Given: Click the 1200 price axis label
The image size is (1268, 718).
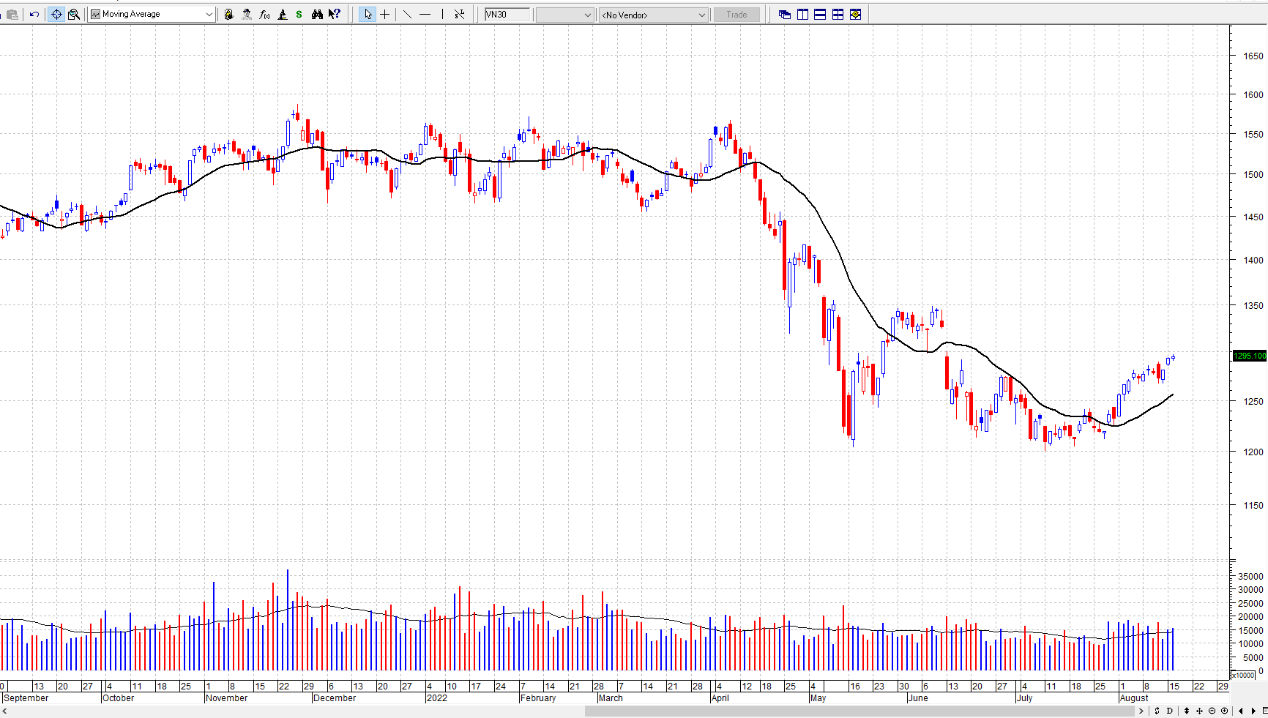Looking at the screenshot, I should pyautogui.click(x=1253, y=452).
